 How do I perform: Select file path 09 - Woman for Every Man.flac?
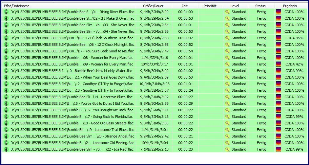pos(72,64)
